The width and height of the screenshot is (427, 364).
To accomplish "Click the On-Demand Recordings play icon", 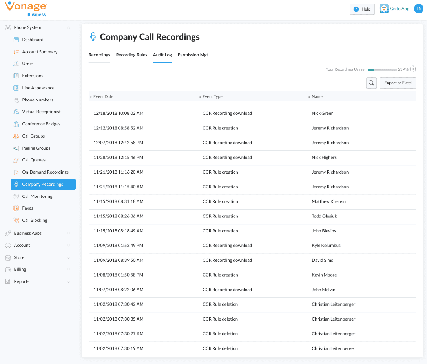I will (x=16, y=172).
